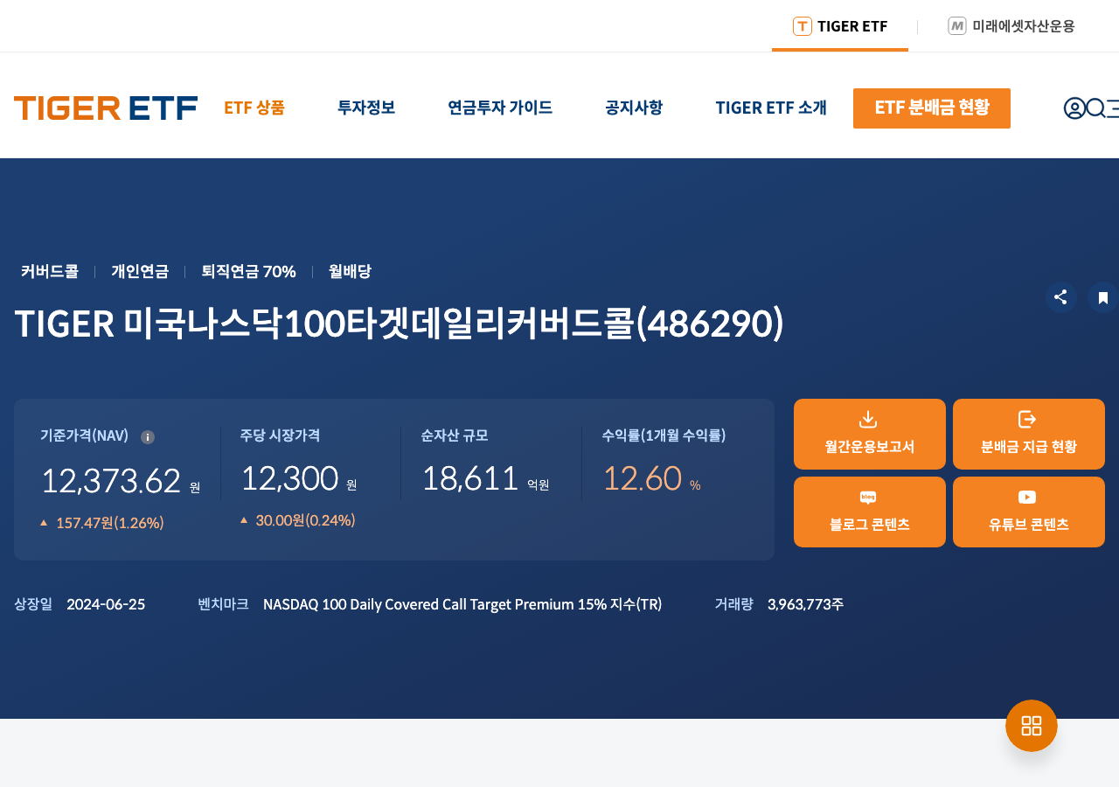This screenshot has height=787, width=1119.
Task: Click the 월배당 tag
Action: tap(350, 271)
